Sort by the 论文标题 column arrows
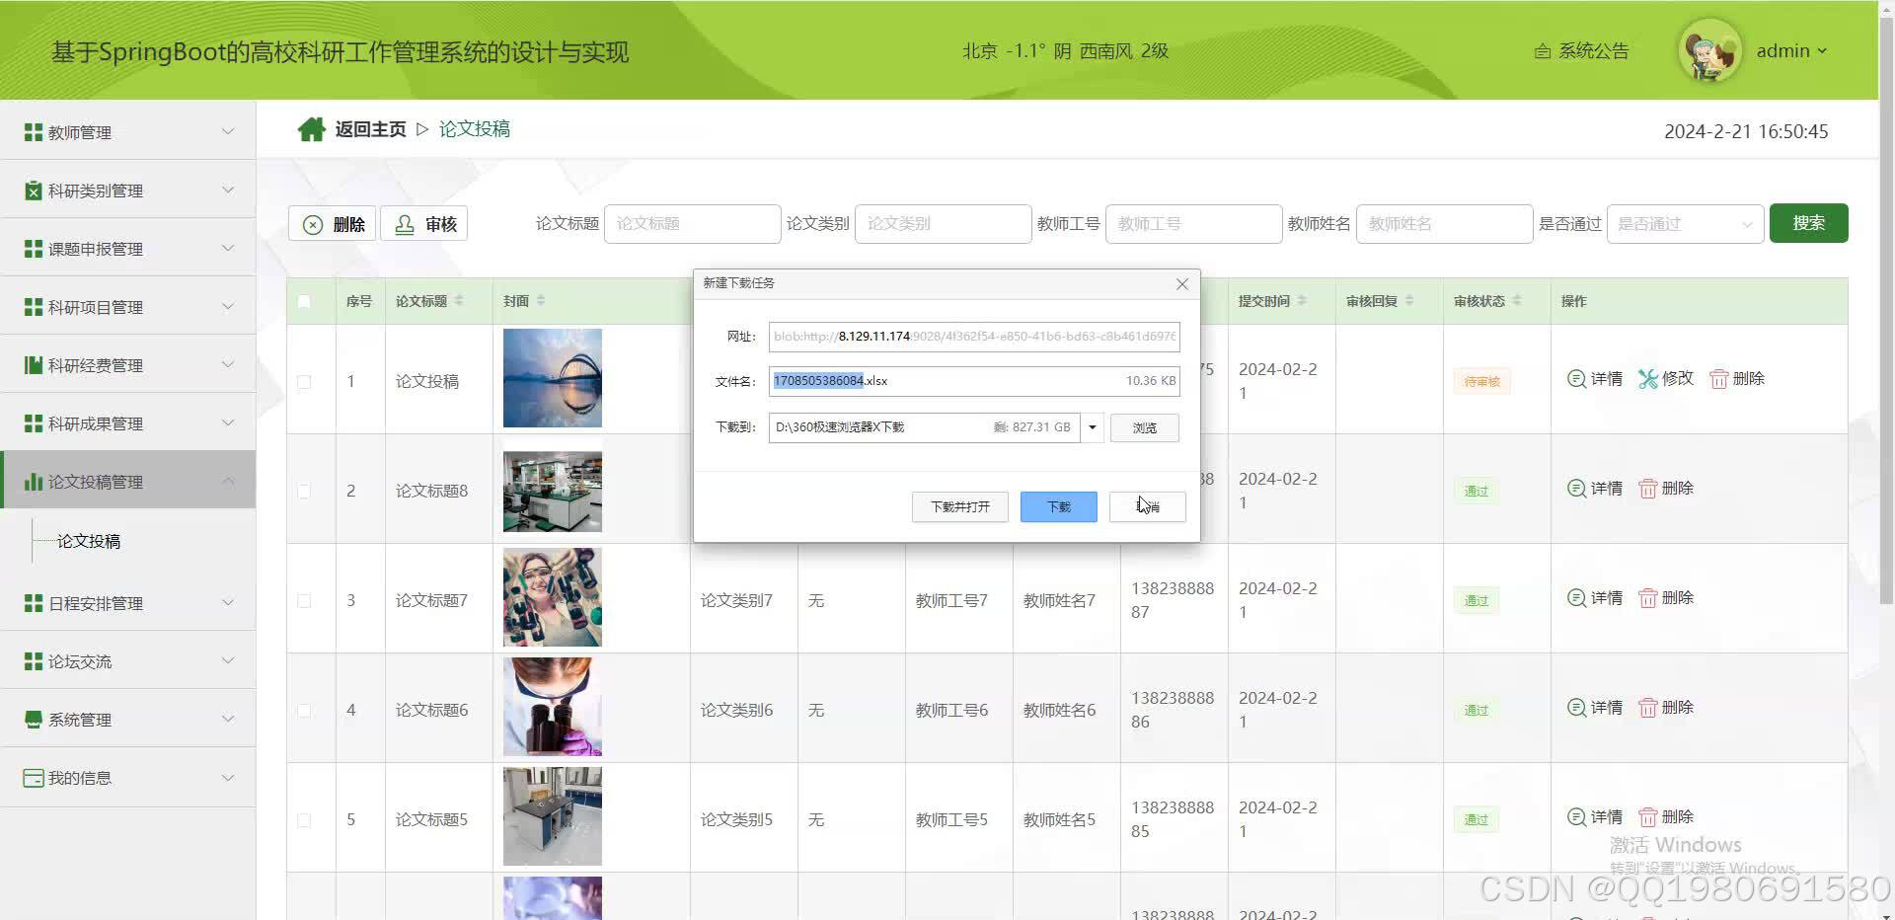The width and height of the screenshot is (1895, 920). coord(459,300)
